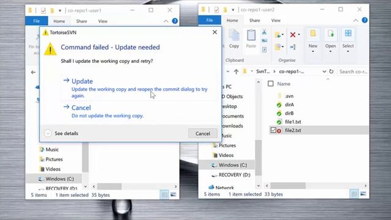Click the Copy path icon in user2 ribbon

pos(265,41)
